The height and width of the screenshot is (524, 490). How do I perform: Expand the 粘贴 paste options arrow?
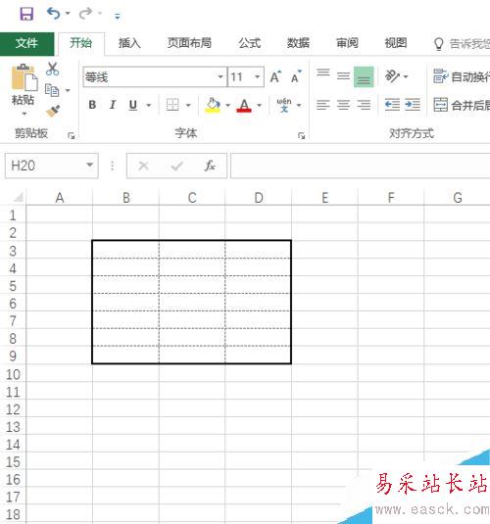[24, 114]
